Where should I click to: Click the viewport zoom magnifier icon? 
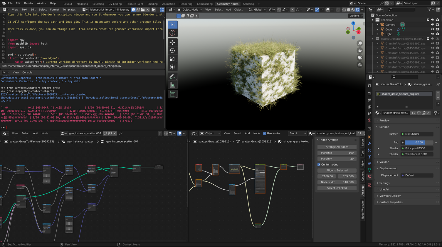[360, 44]
